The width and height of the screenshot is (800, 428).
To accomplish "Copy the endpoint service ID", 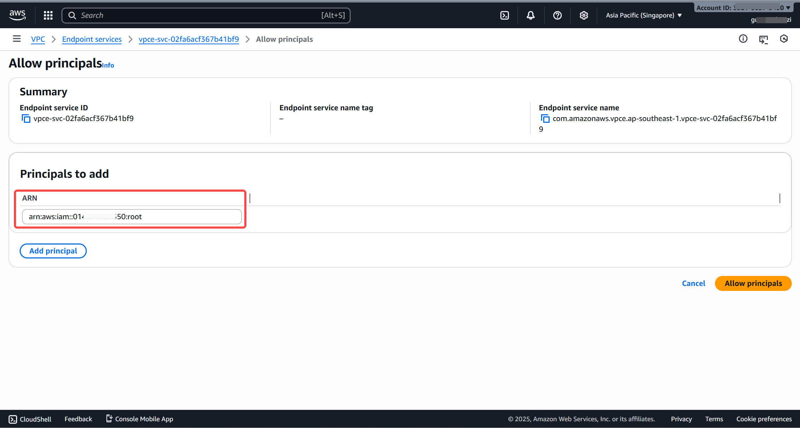I will (26, 119).
